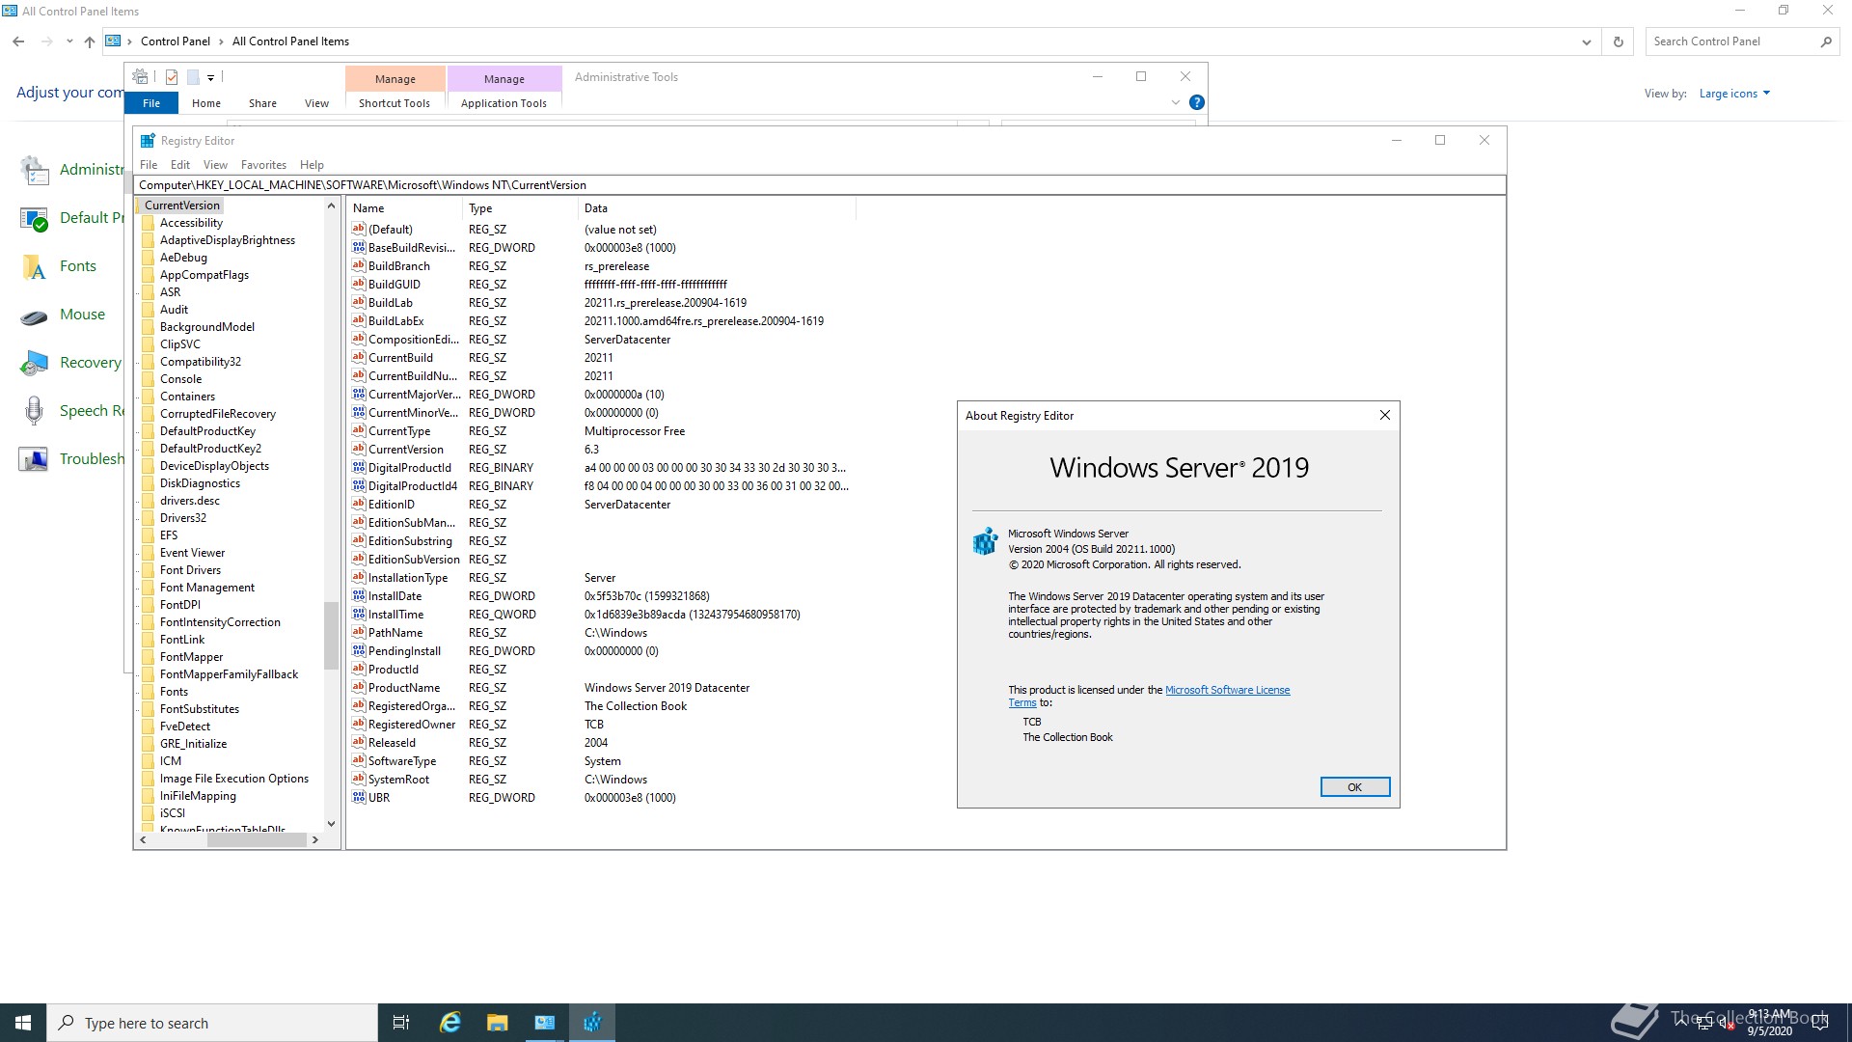Select the CurrentVersion tree key
The width and height of the screenshot is (1852, 1042).
click(x=182, y=206)
